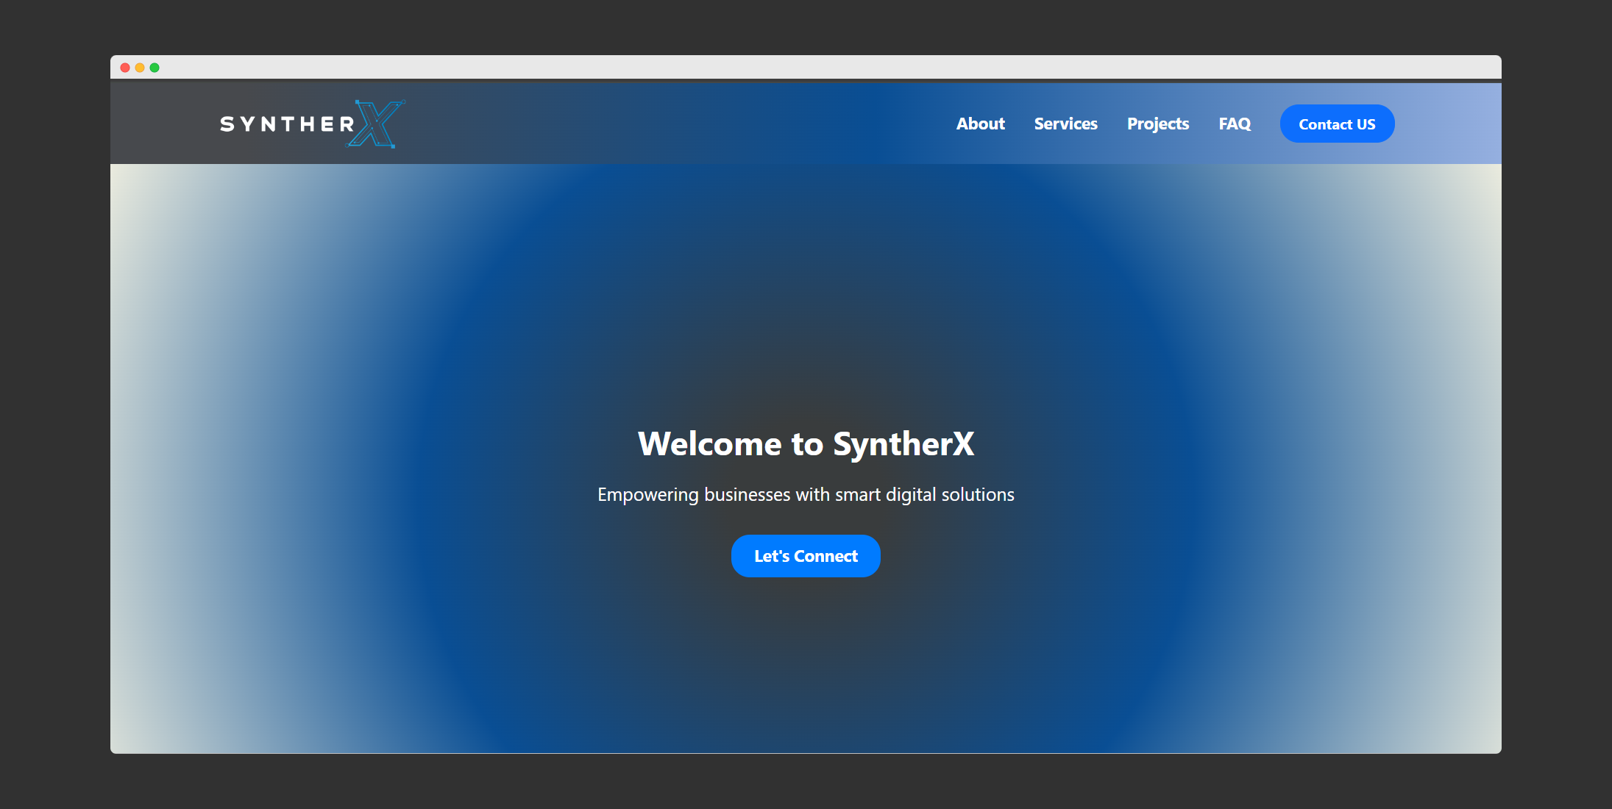Click the red close window dot
The height and width of the screenshot is (809, 1612).
coord(125,68)
